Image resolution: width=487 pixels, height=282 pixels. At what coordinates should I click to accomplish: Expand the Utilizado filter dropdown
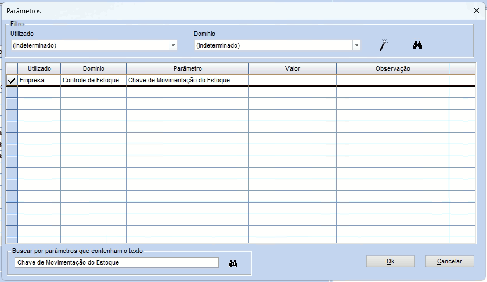click(x=173, y=45)
